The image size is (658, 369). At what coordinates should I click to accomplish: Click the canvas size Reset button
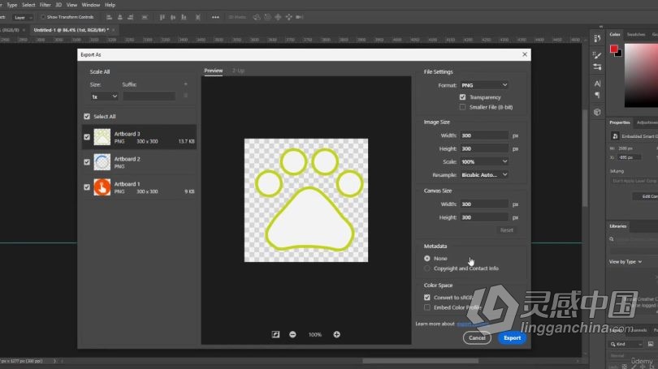(x=507, y=230)
